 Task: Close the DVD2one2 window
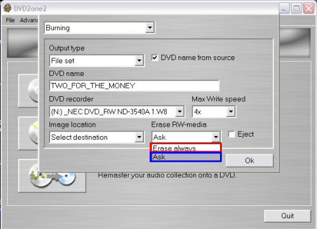pyautogui.click(x=309, y=9)
